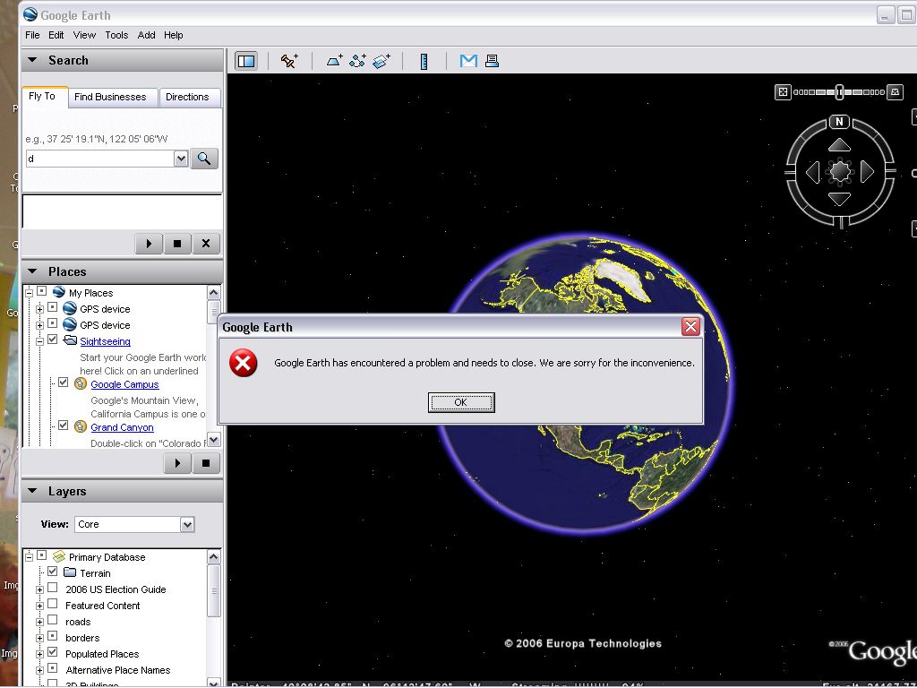Open the File menu
Image resolution: width=917 pixels, height=688 pixels.
click(x=32, y=35)
